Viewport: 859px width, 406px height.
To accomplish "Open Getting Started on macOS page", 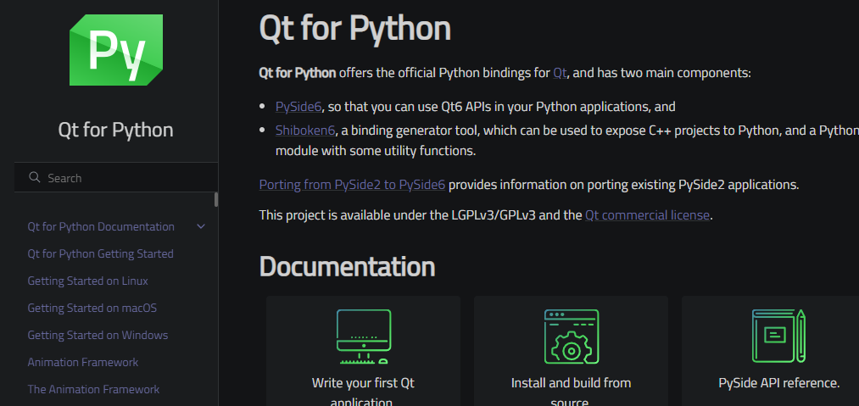I will [x=92, y=308].
